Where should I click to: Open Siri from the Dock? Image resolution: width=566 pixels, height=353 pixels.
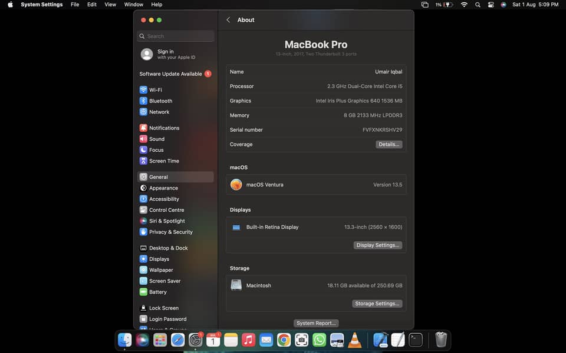pos(142,339)
